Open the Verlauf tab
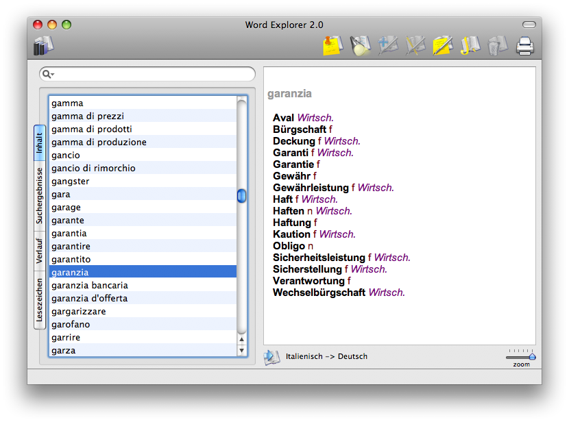The image size is (569, 422). point(40,251)
